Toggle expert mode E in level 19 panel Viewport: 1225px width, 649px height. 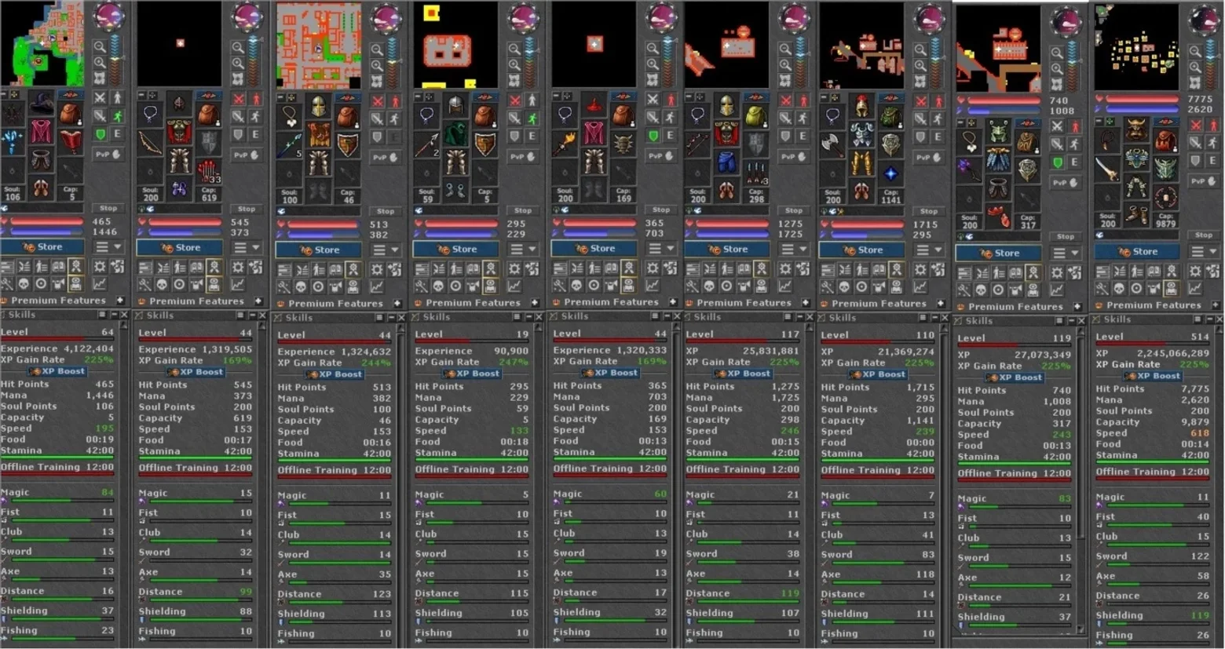[532, 136]
